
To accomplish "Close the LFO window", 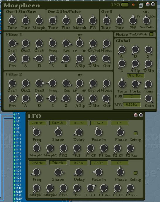I will pyautogui.click(x=141, y=115).
